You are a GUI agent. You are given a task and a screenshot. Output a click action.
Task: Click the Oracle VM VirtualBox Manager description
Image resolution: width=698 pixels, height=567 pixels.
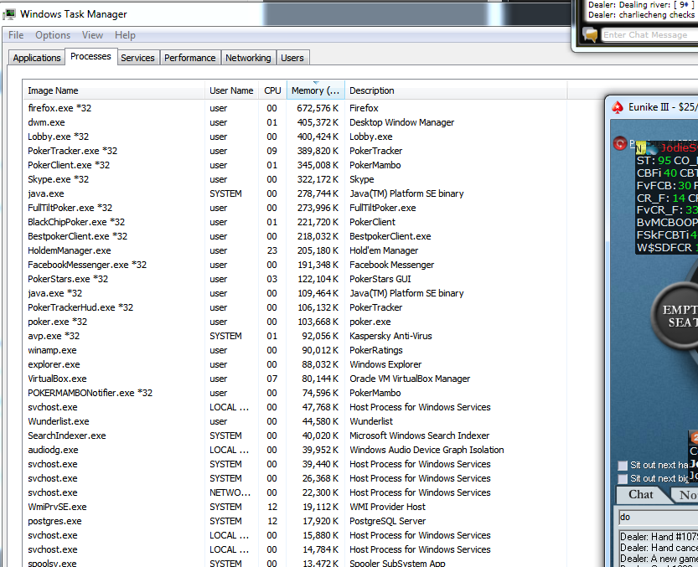pyautogui.click(x=410, y=379)
